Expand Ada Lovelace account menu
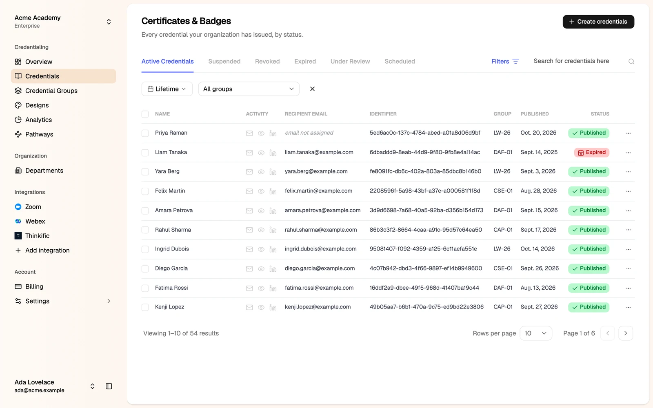This screenshot has height=408, width=653. (93, 386)
